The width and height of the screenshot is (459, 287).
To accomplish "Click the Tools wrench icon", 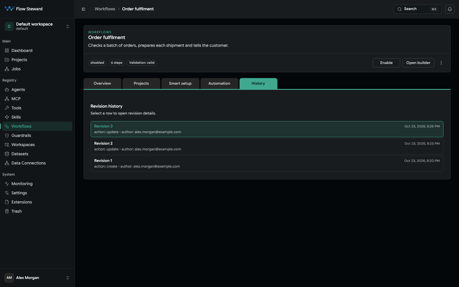I will [x=7, y=108].
